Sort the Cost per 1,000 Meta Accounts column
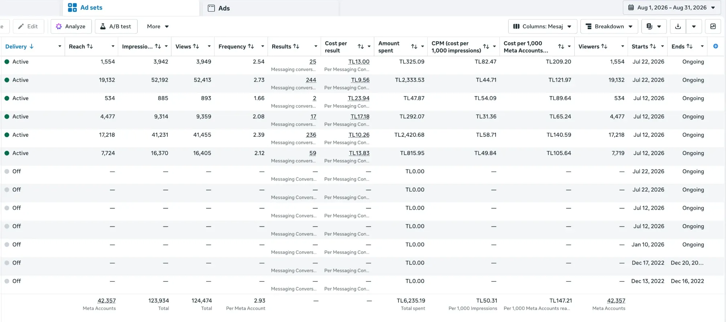 tap(561, 46)
